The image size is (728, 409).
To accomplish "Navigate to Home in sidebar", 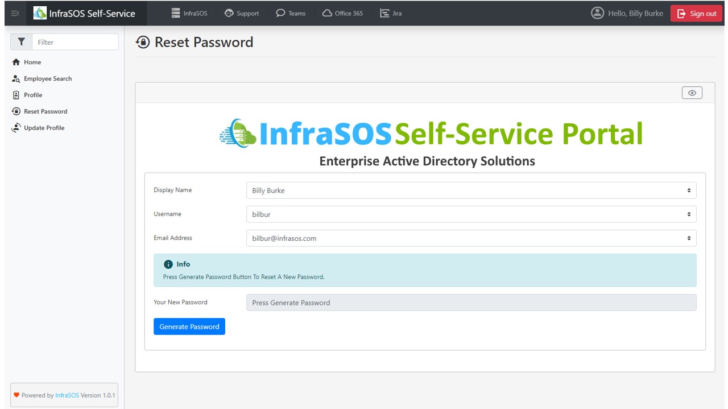I will tap(32, 62).
